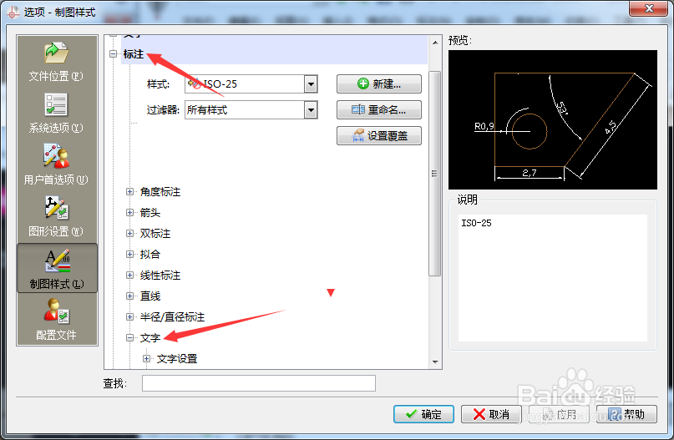Viewport: 674px width, 440px height.
Task: Click the 设置覆盖 button
Action: pyautogui.click(x=378, y=136)
